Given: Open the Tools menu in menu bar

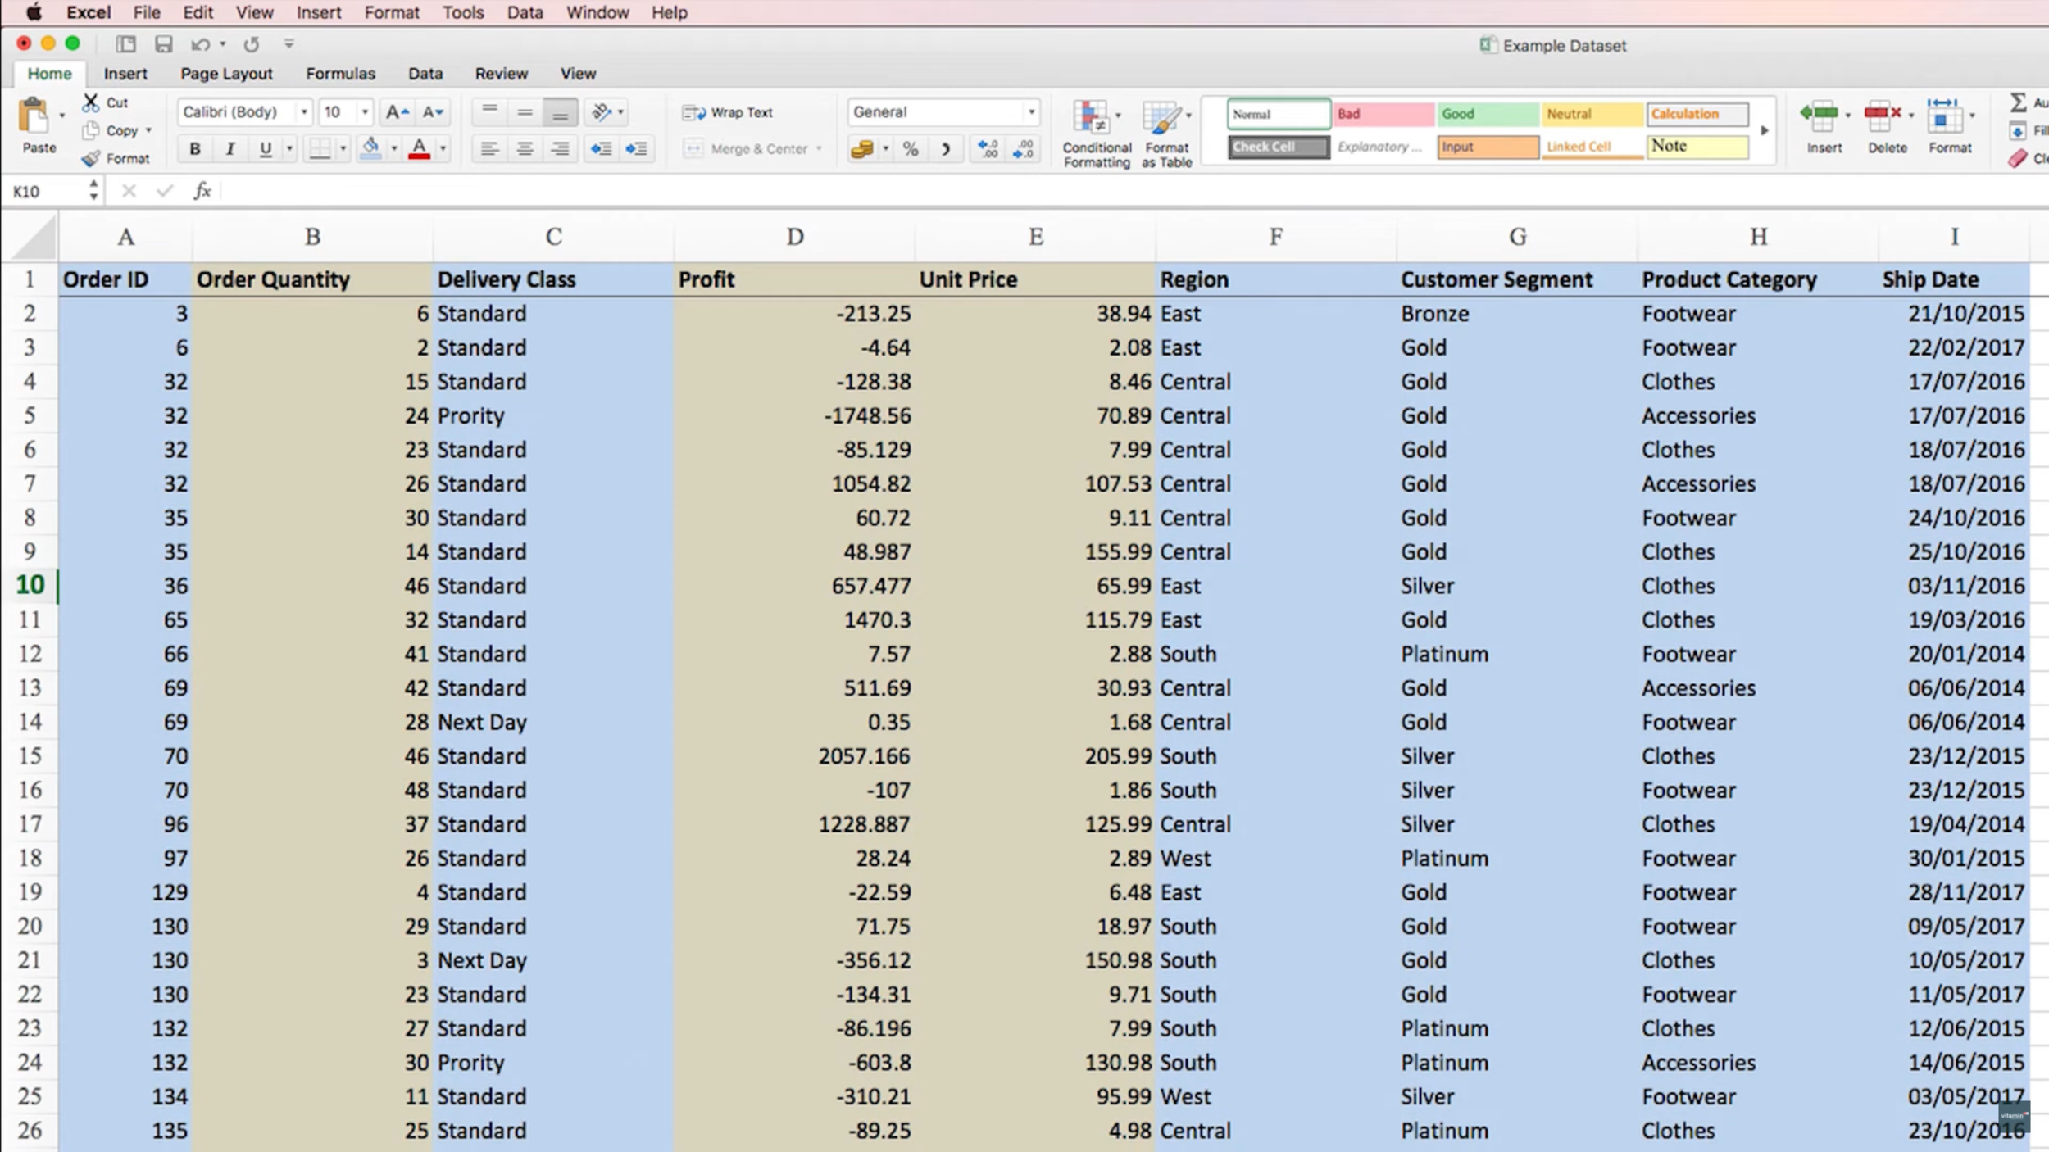Looking at the screenshot, I should [463, 12].
